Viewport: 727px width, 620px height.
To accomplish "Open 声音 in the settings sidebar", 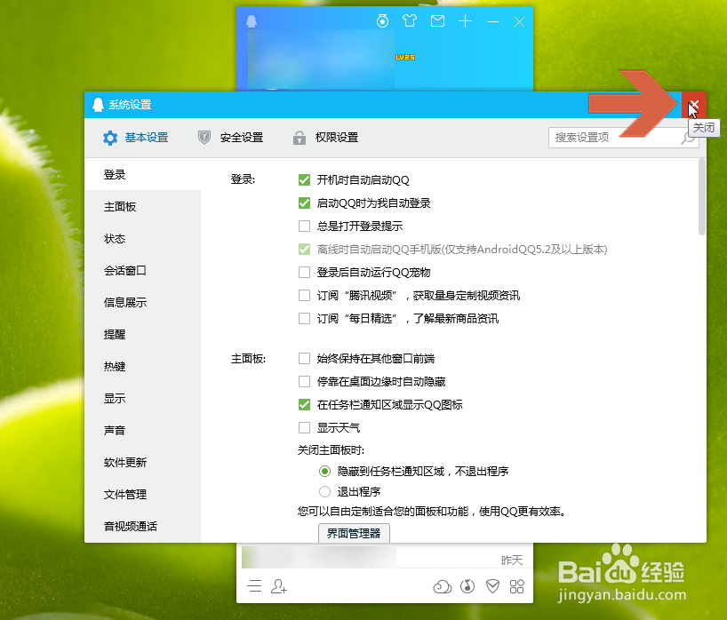I will click(x=143, y=431).
